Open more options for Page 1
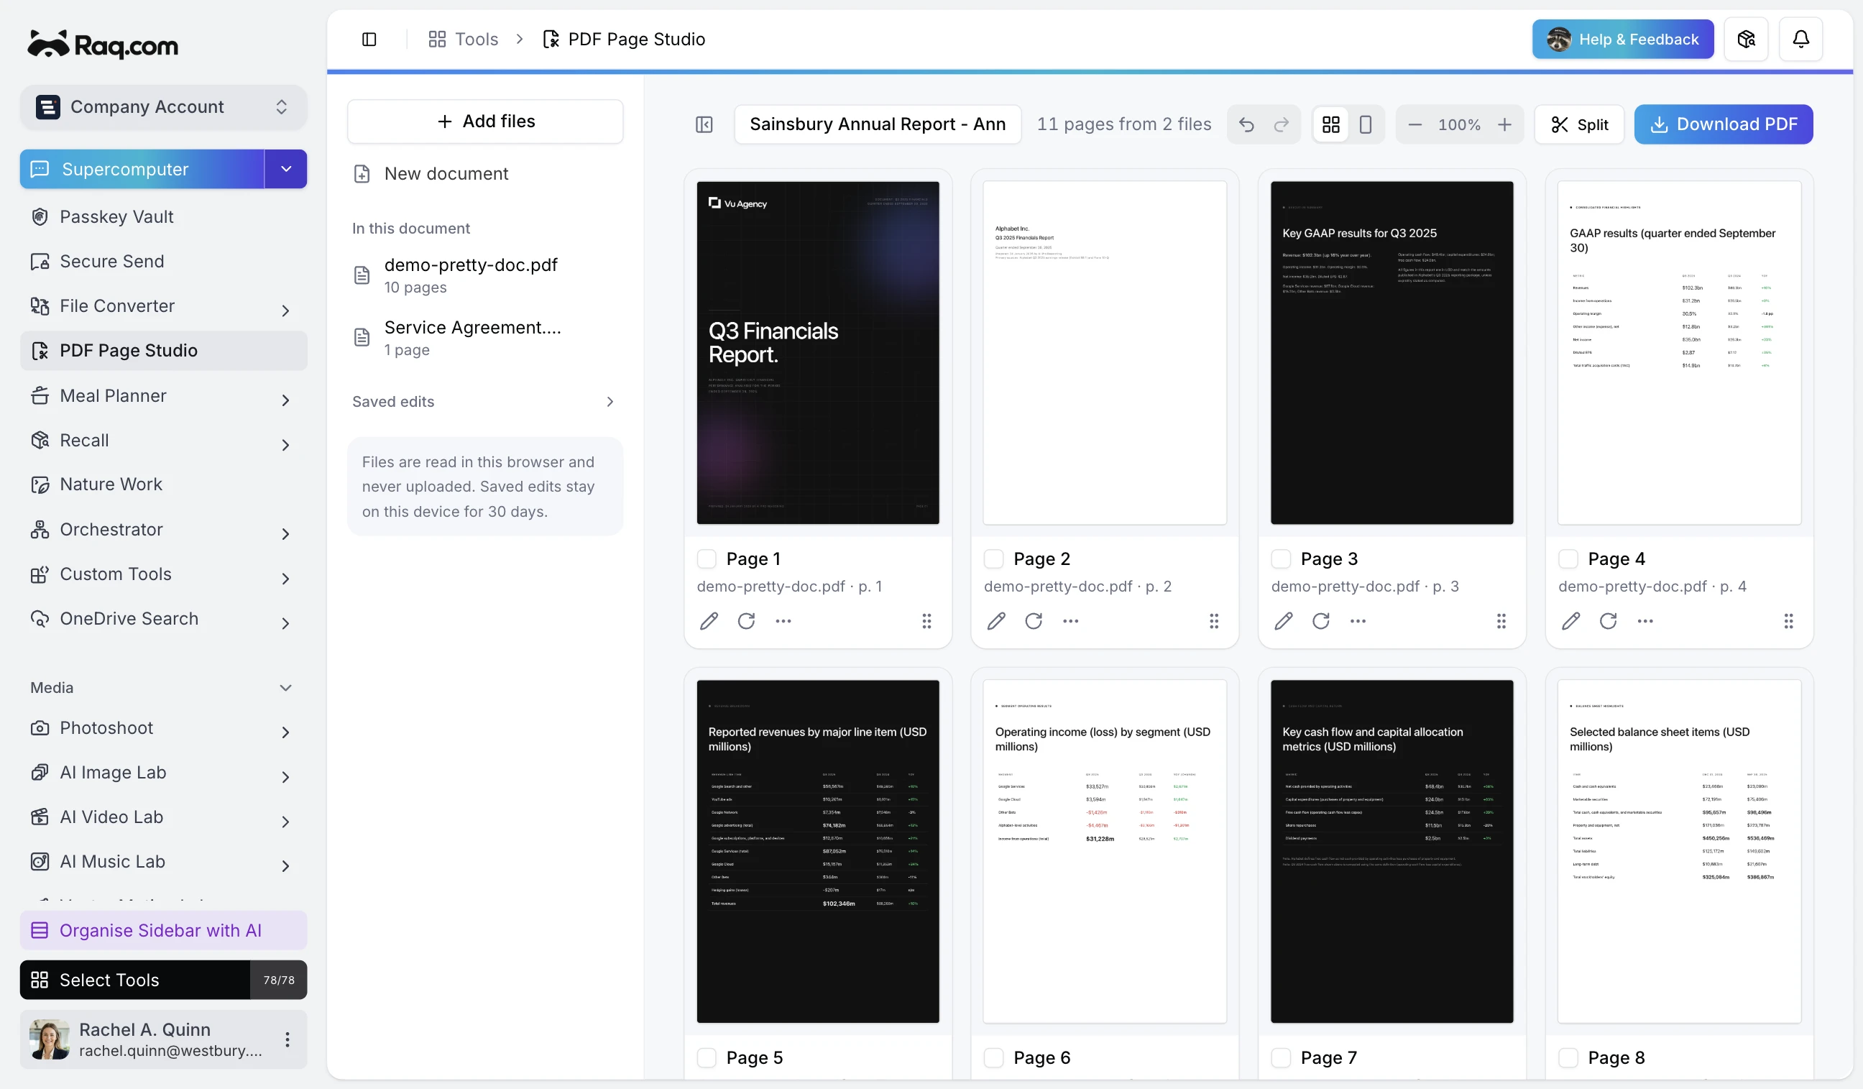 [783, 621]
